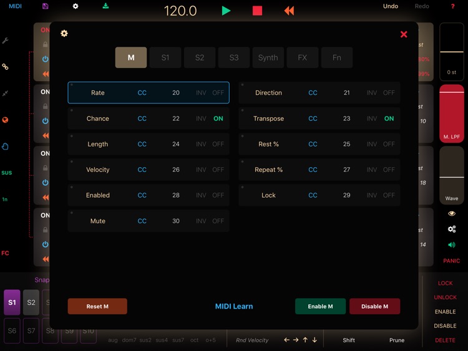468x351 pixels.
Task: Change Mute message type CC
Action: 142,221
